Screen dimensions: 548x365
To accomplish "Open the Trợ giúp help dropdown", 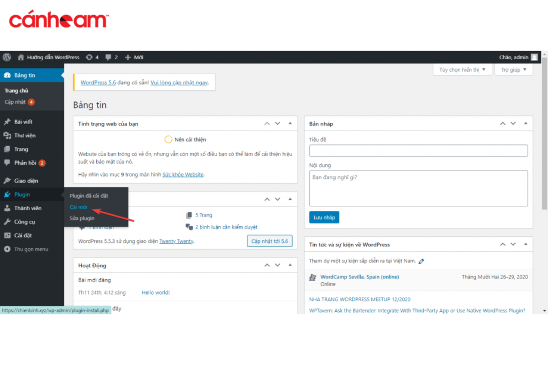I will pos(514,70).
